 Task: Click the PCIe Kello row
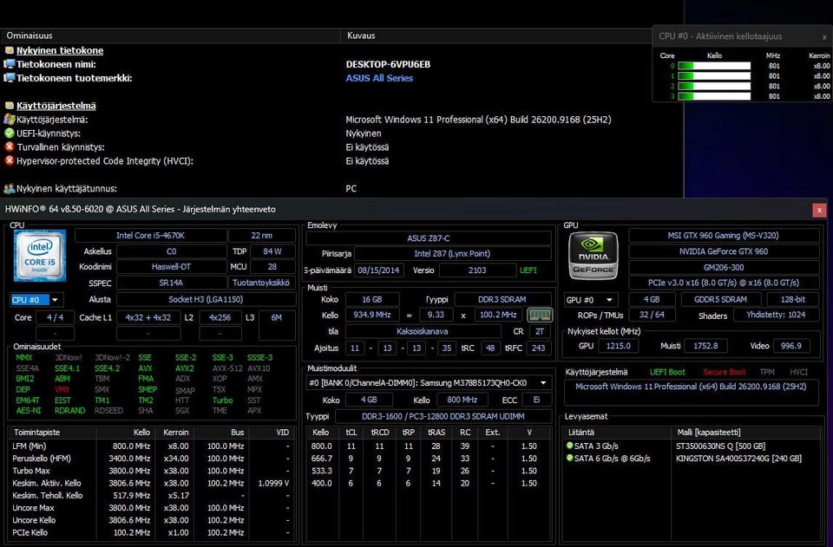(150, 532)
